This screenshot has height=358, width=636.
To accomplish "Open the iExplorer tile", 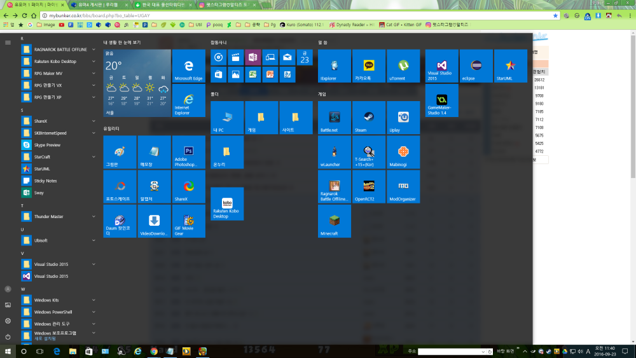I will click(x=335, y=65).
